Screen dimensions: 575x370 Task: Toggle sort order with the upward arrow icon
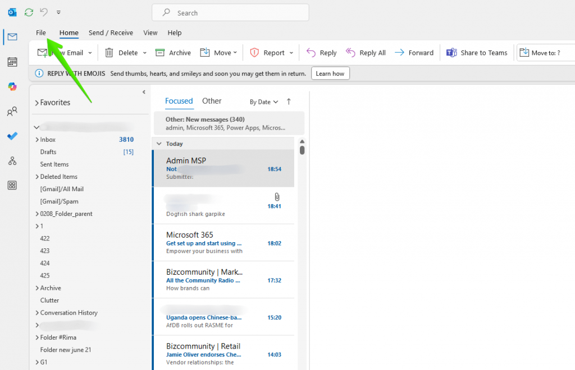[x=288, y=101]
